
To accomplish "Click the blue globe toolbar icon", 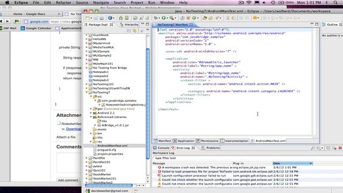I will pos(110,18).
